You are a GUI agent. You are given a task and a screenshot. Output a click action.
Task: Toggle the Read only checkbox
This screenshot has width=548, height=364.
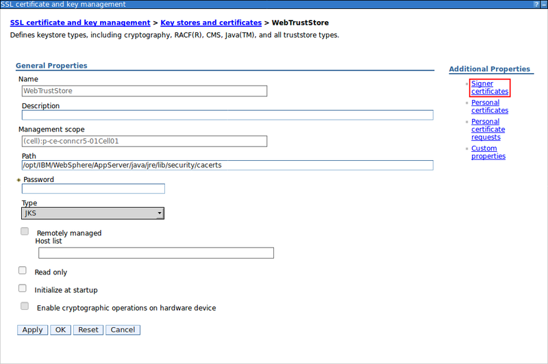[23, 270]
